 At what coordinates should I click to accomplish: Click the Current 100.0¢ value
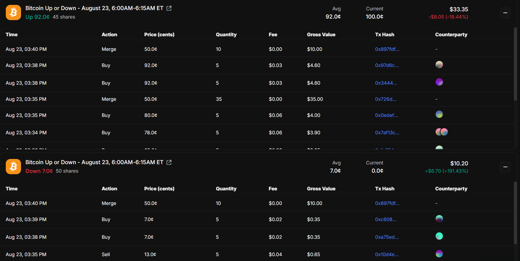point(374,17)
